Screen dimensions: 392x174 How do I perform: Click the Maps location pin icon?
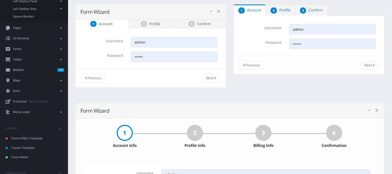click(8, 81)
